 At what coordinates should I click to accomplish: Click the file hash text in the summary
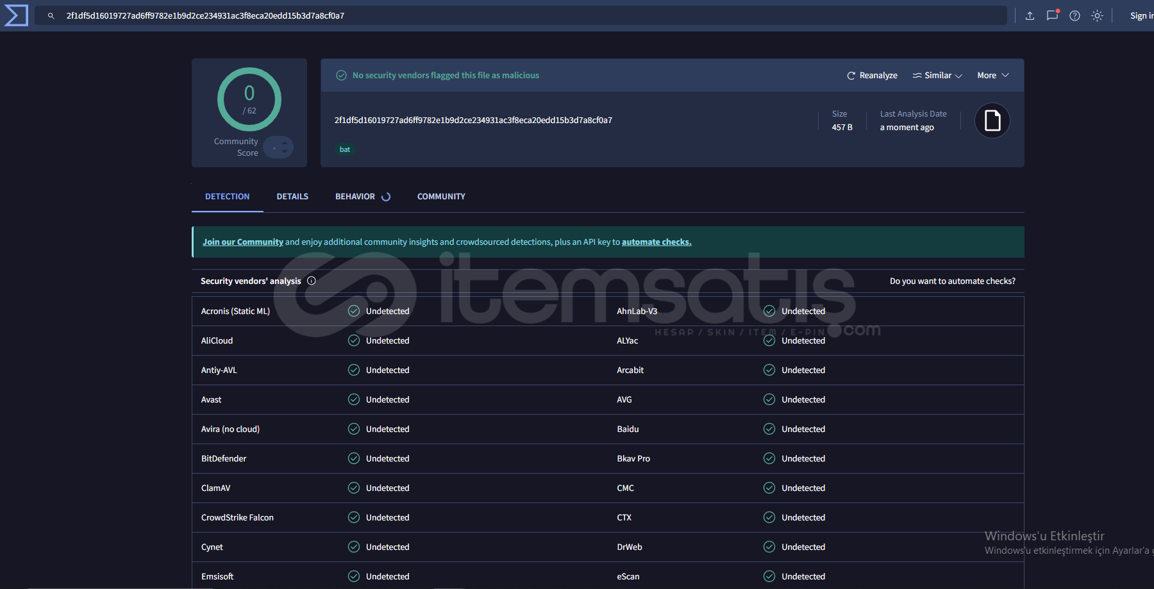[473, 120]
